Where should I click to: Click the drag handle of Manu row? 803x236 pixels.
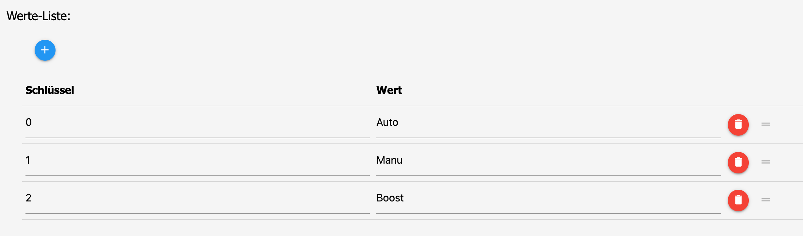pos(766,162)
